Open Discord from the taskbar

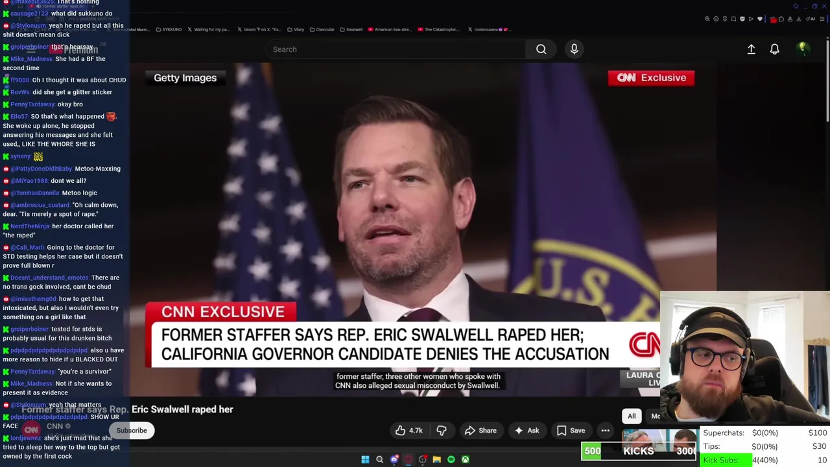coord(394,459)
